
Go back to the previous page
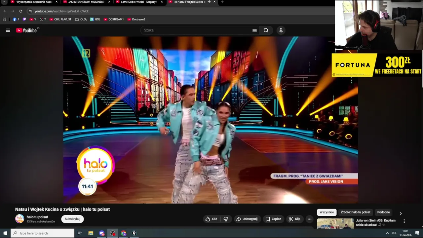(x=5, y=11)
